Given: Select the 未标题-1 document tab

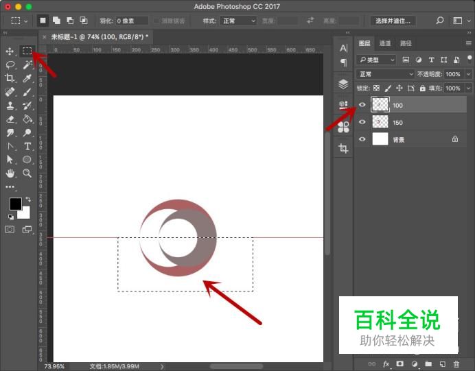Looking at the screenshot, I should (100, 37).
